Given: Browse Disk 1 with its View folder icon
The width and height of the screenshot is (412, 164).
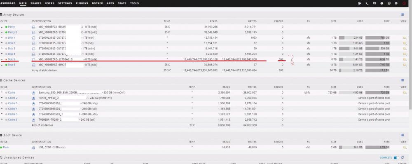Looking at the screenshot, I should 405,38.
